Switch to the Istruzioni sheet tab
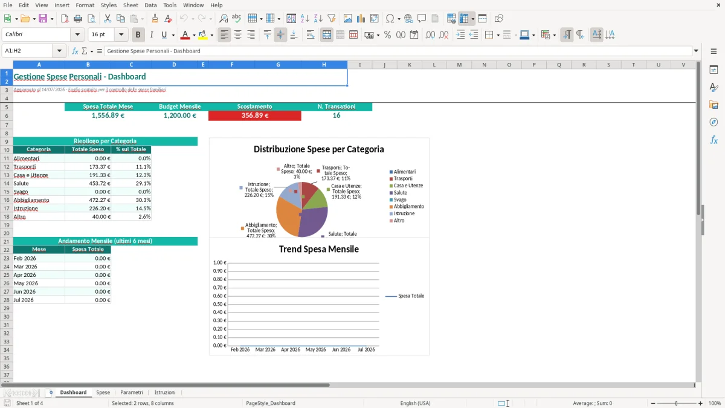725x408 pixels. click(165, 392)
